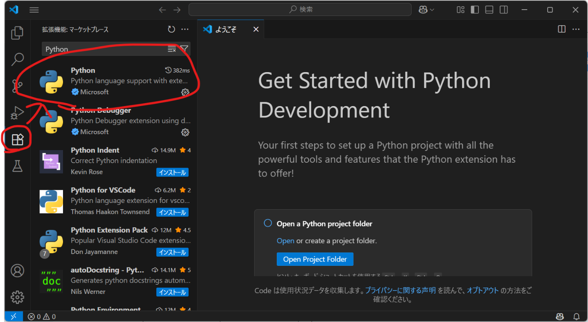Image resolution: width=588 pixels, height=322 pixels.
Task: Open the manage gear for Python Debugger
Action: (185, 132)
